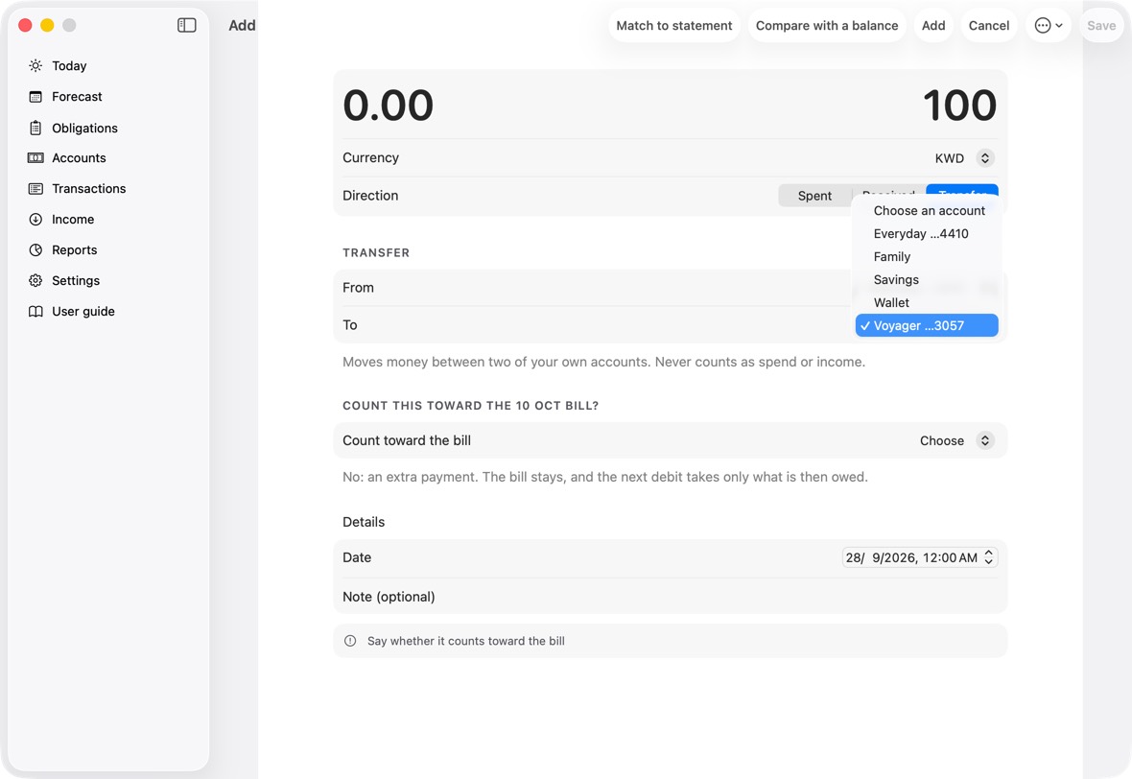
Task: Click the Forecast calendar icon
Action: click(35, 97)
